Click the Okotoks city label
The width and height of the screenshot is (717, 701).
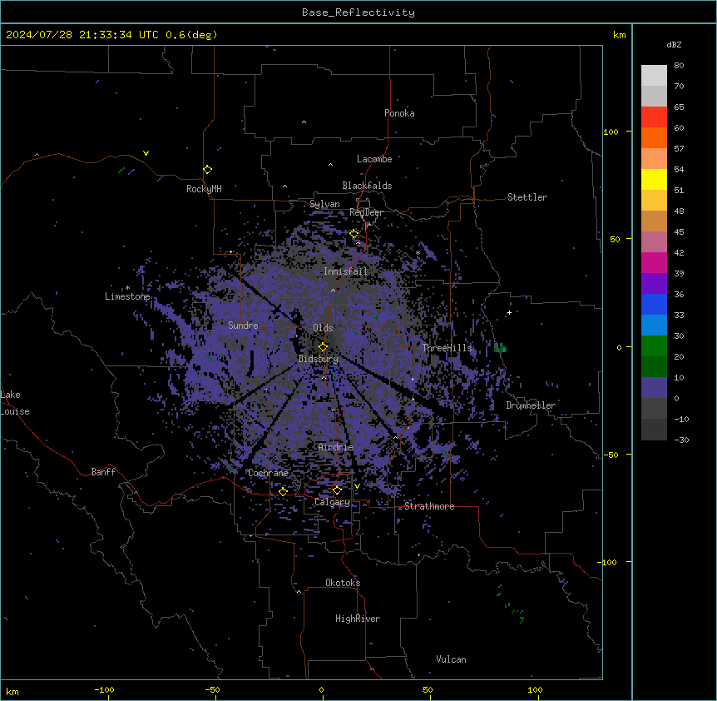[343, 583]
